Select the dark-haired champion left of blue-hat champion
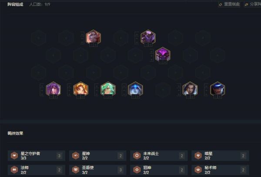 click(x=190, y=89)
